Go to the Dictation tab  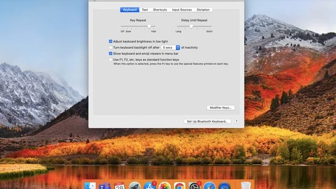click(203, 9)
